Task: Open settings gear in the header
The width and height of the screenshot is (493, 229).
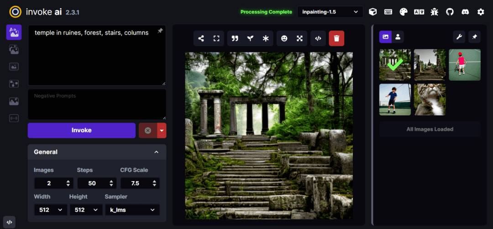Action: [x=481, y=12]
